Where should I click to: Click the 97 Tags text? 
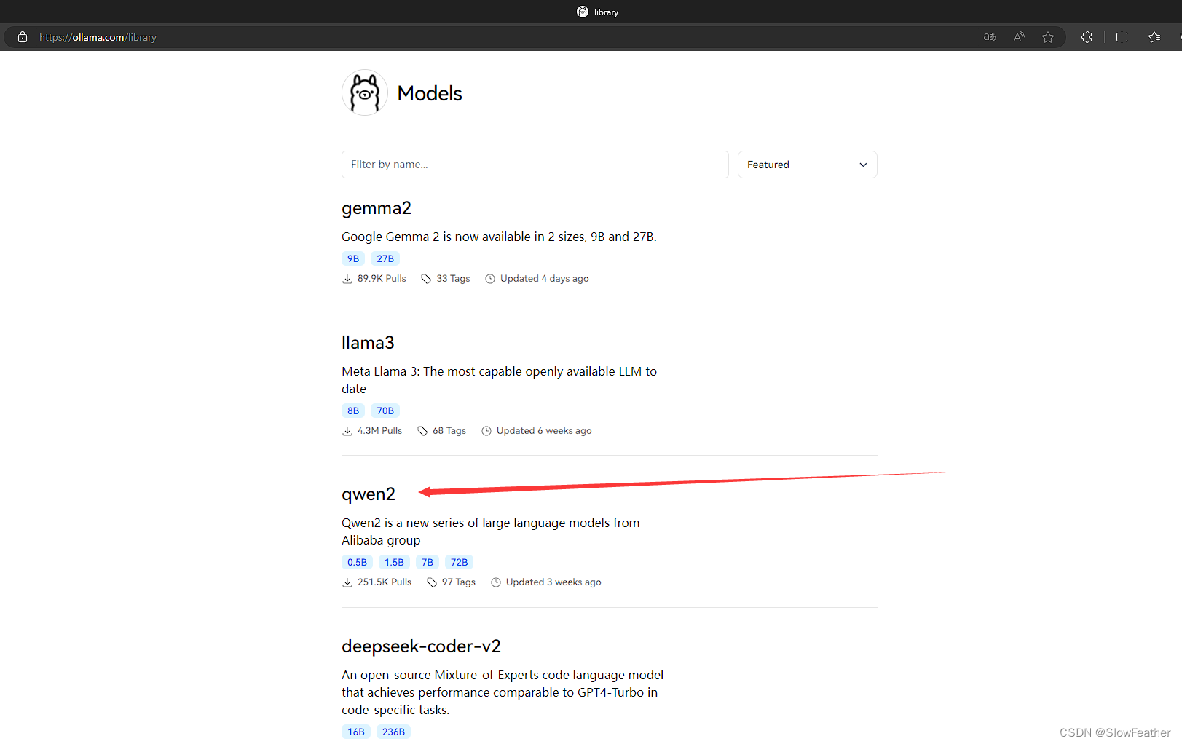pyautogui.click(x=459, y=582)
